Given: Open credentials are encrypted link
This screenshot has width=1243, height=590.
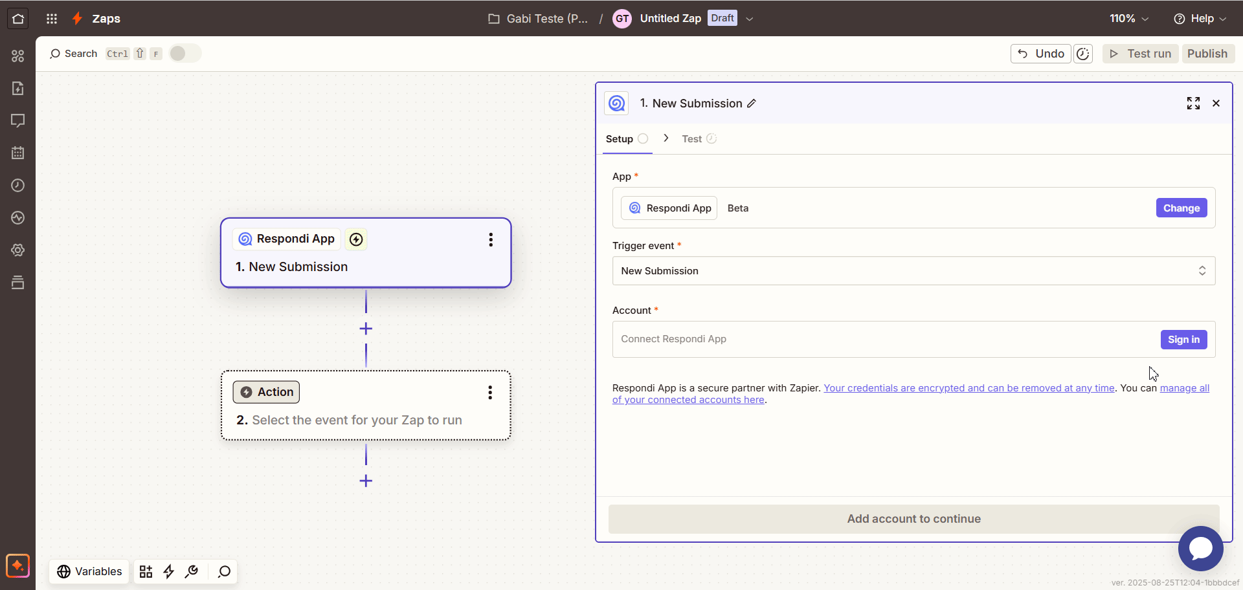Looking at the screenshot, I should 969,388.
